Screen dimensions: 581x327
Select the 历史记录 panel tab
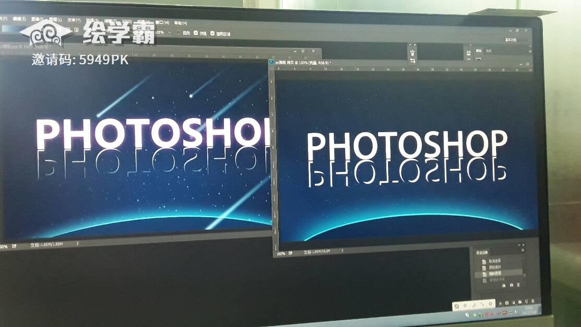click(482, 253)
